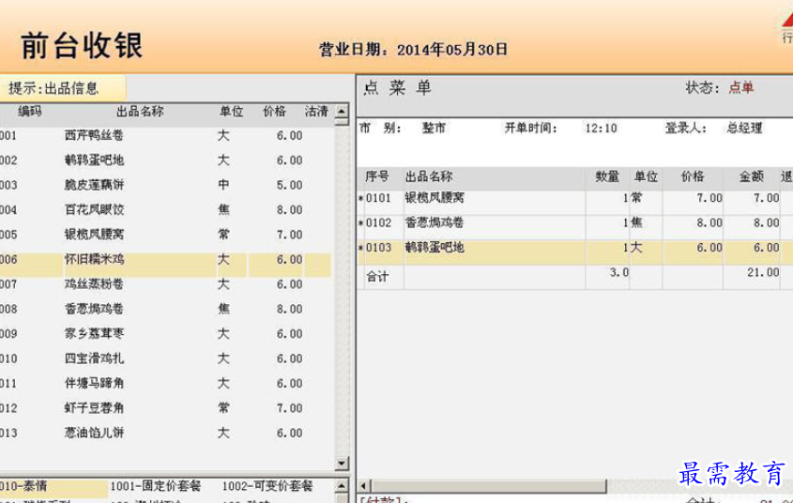Click the 登录人 value 总经理

tap(744, 128)
